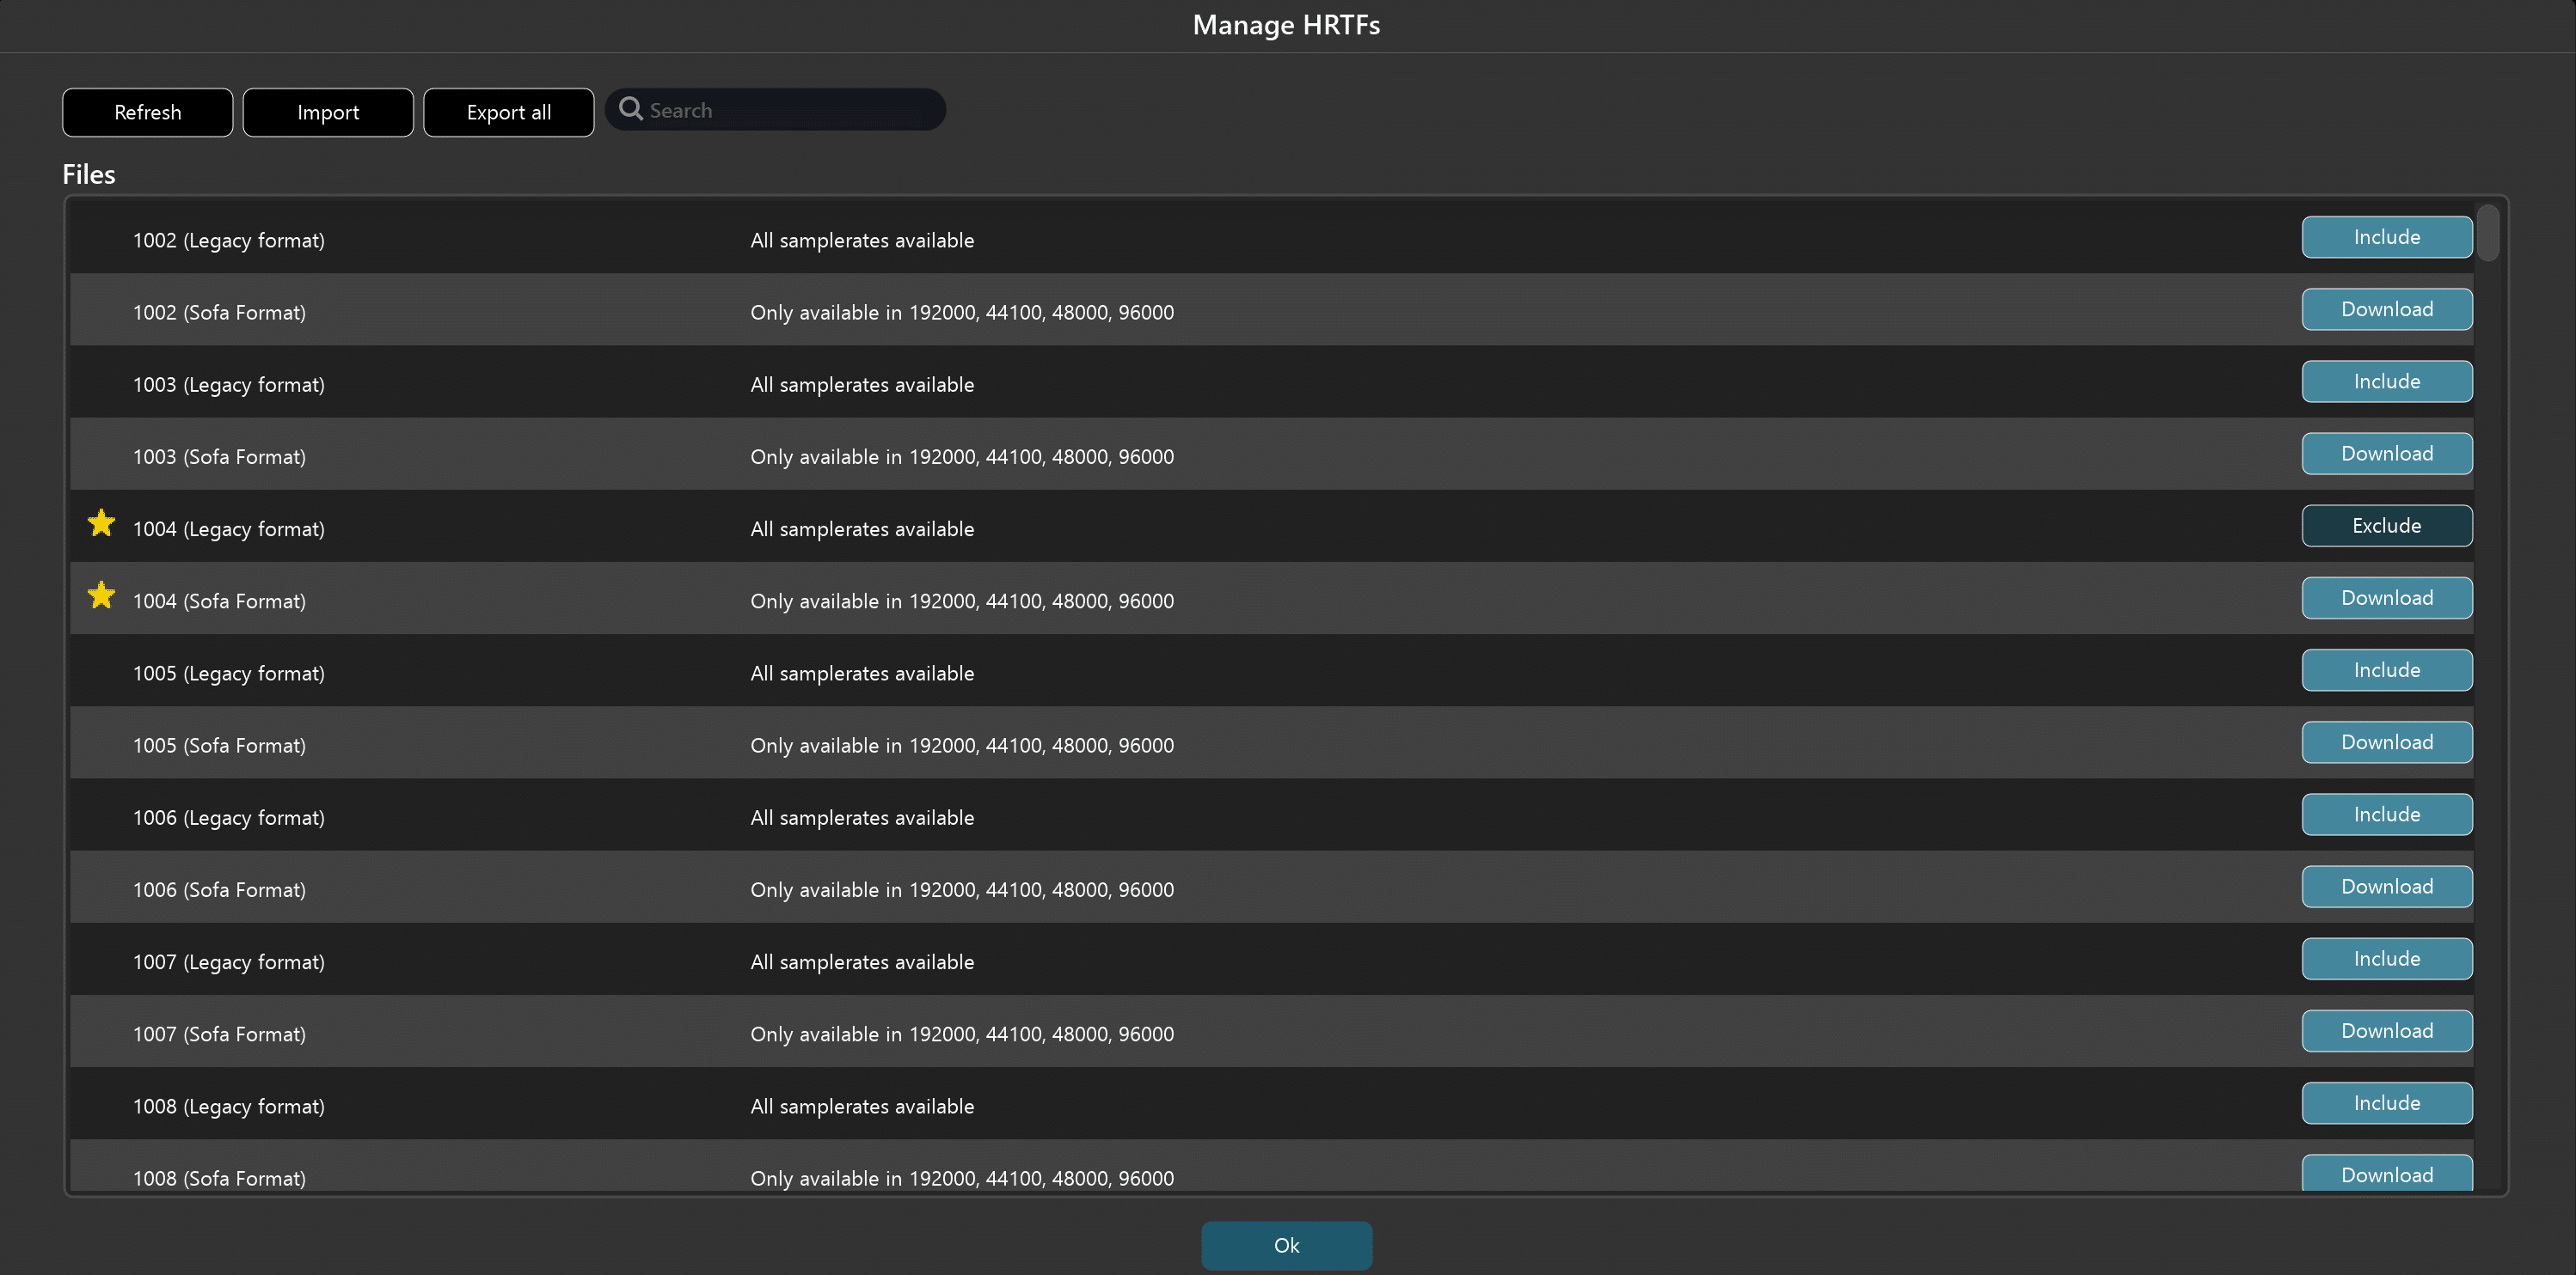Exclude the 1004 (Legacy format) HRTF
Viewport: 2576px width, 1275px height.
(2387, 525)
